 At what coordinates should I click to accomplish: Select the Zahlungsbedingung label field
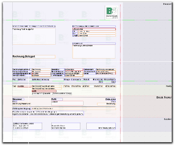22,109
